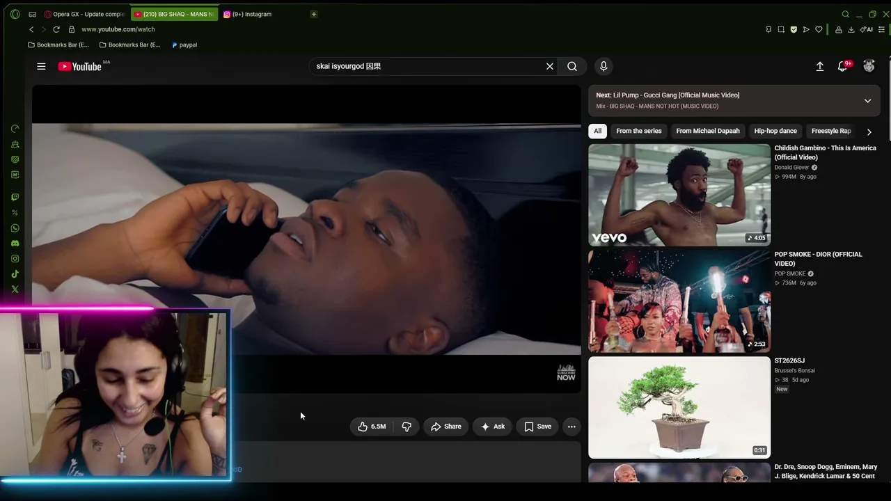This screenshot has height=501, width=891.
Task: Open the paypal bookmark
Action: pos(184,45)
